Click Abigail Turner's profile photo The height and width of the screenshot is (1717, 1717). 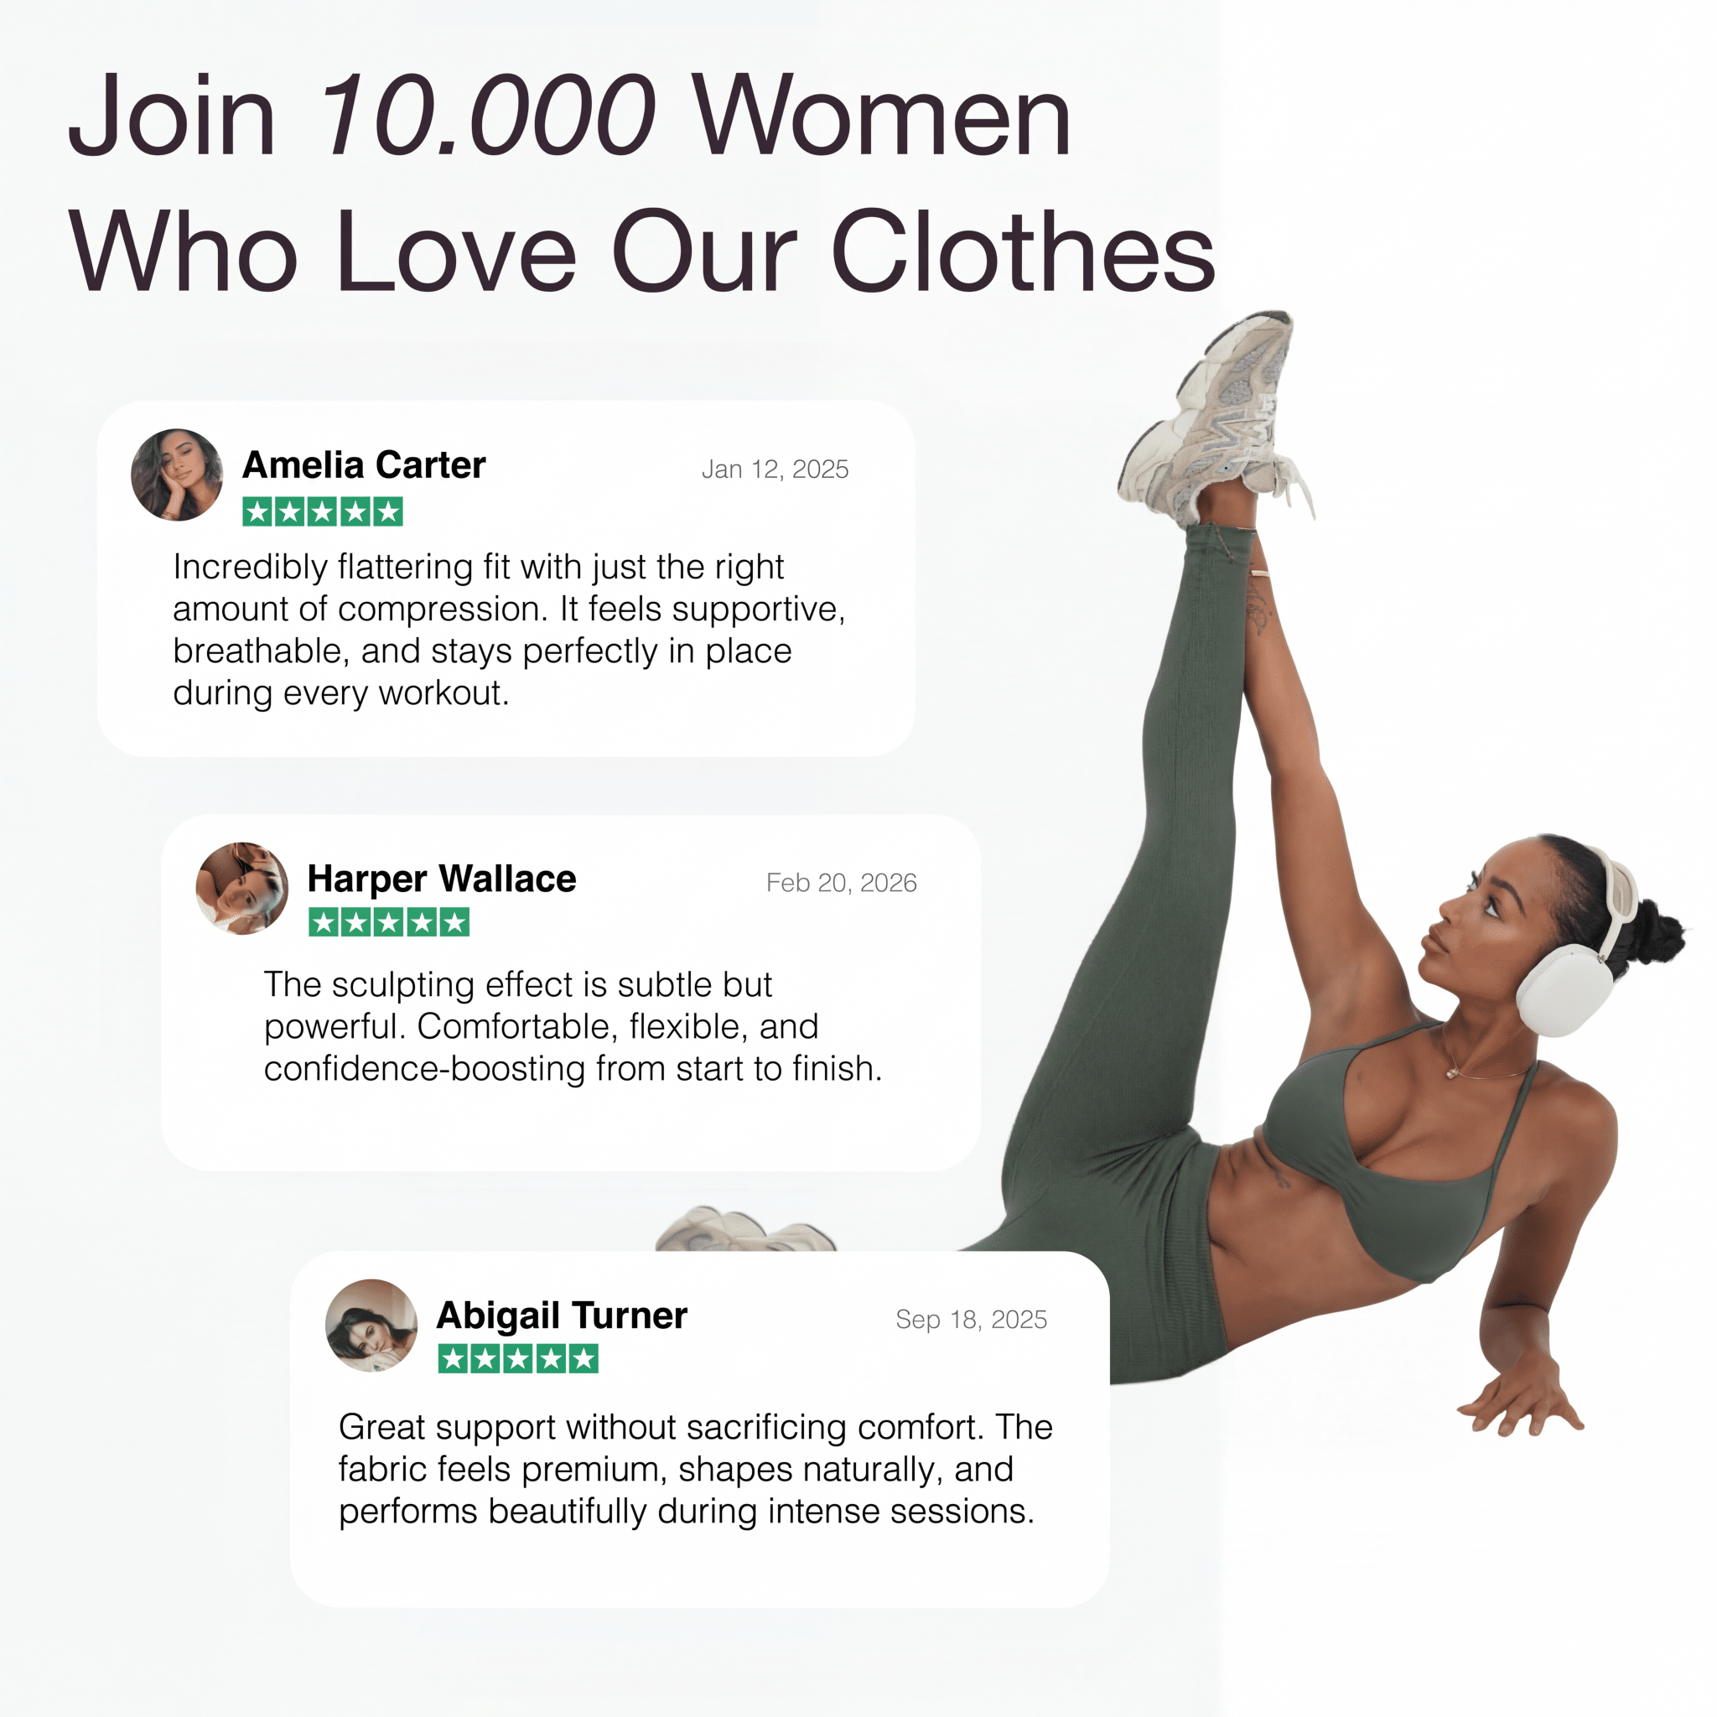(x=371, y=1325)
